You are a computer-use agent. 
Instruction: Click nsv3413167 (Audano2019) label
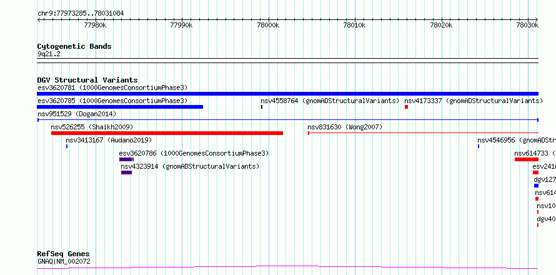(109, 140)
